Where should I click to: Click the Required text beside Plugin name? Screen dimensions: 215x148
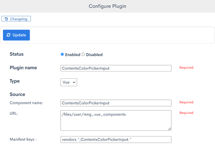[186, 68]
